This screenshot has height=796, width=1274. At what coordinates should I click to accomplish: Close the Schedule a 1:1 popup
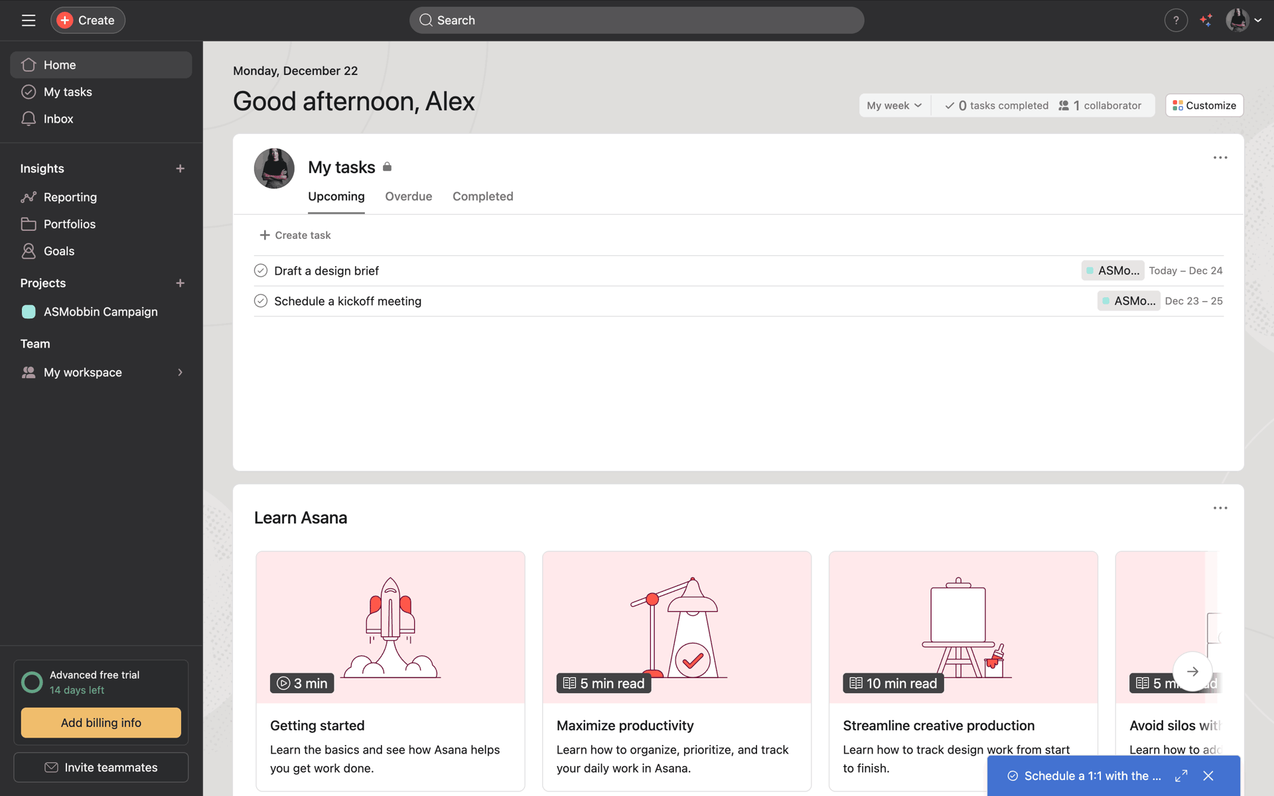click(1208, 776)
